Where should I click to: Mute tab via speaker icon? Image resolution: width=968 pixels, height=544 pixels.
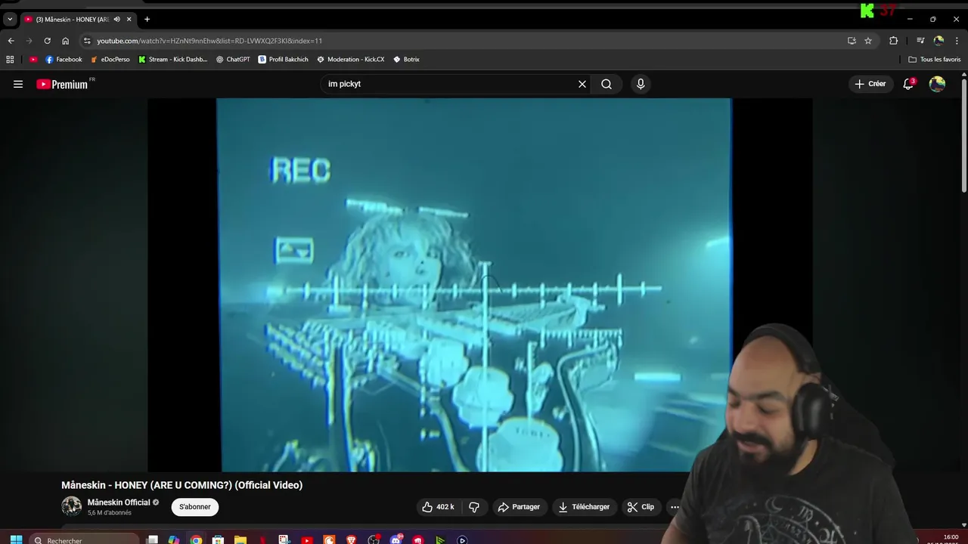click(116, 19)
